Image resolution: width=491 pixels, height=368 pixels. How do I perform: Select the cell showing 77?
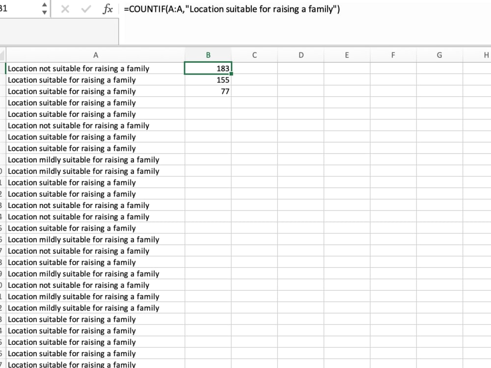[x=208, y=91]
